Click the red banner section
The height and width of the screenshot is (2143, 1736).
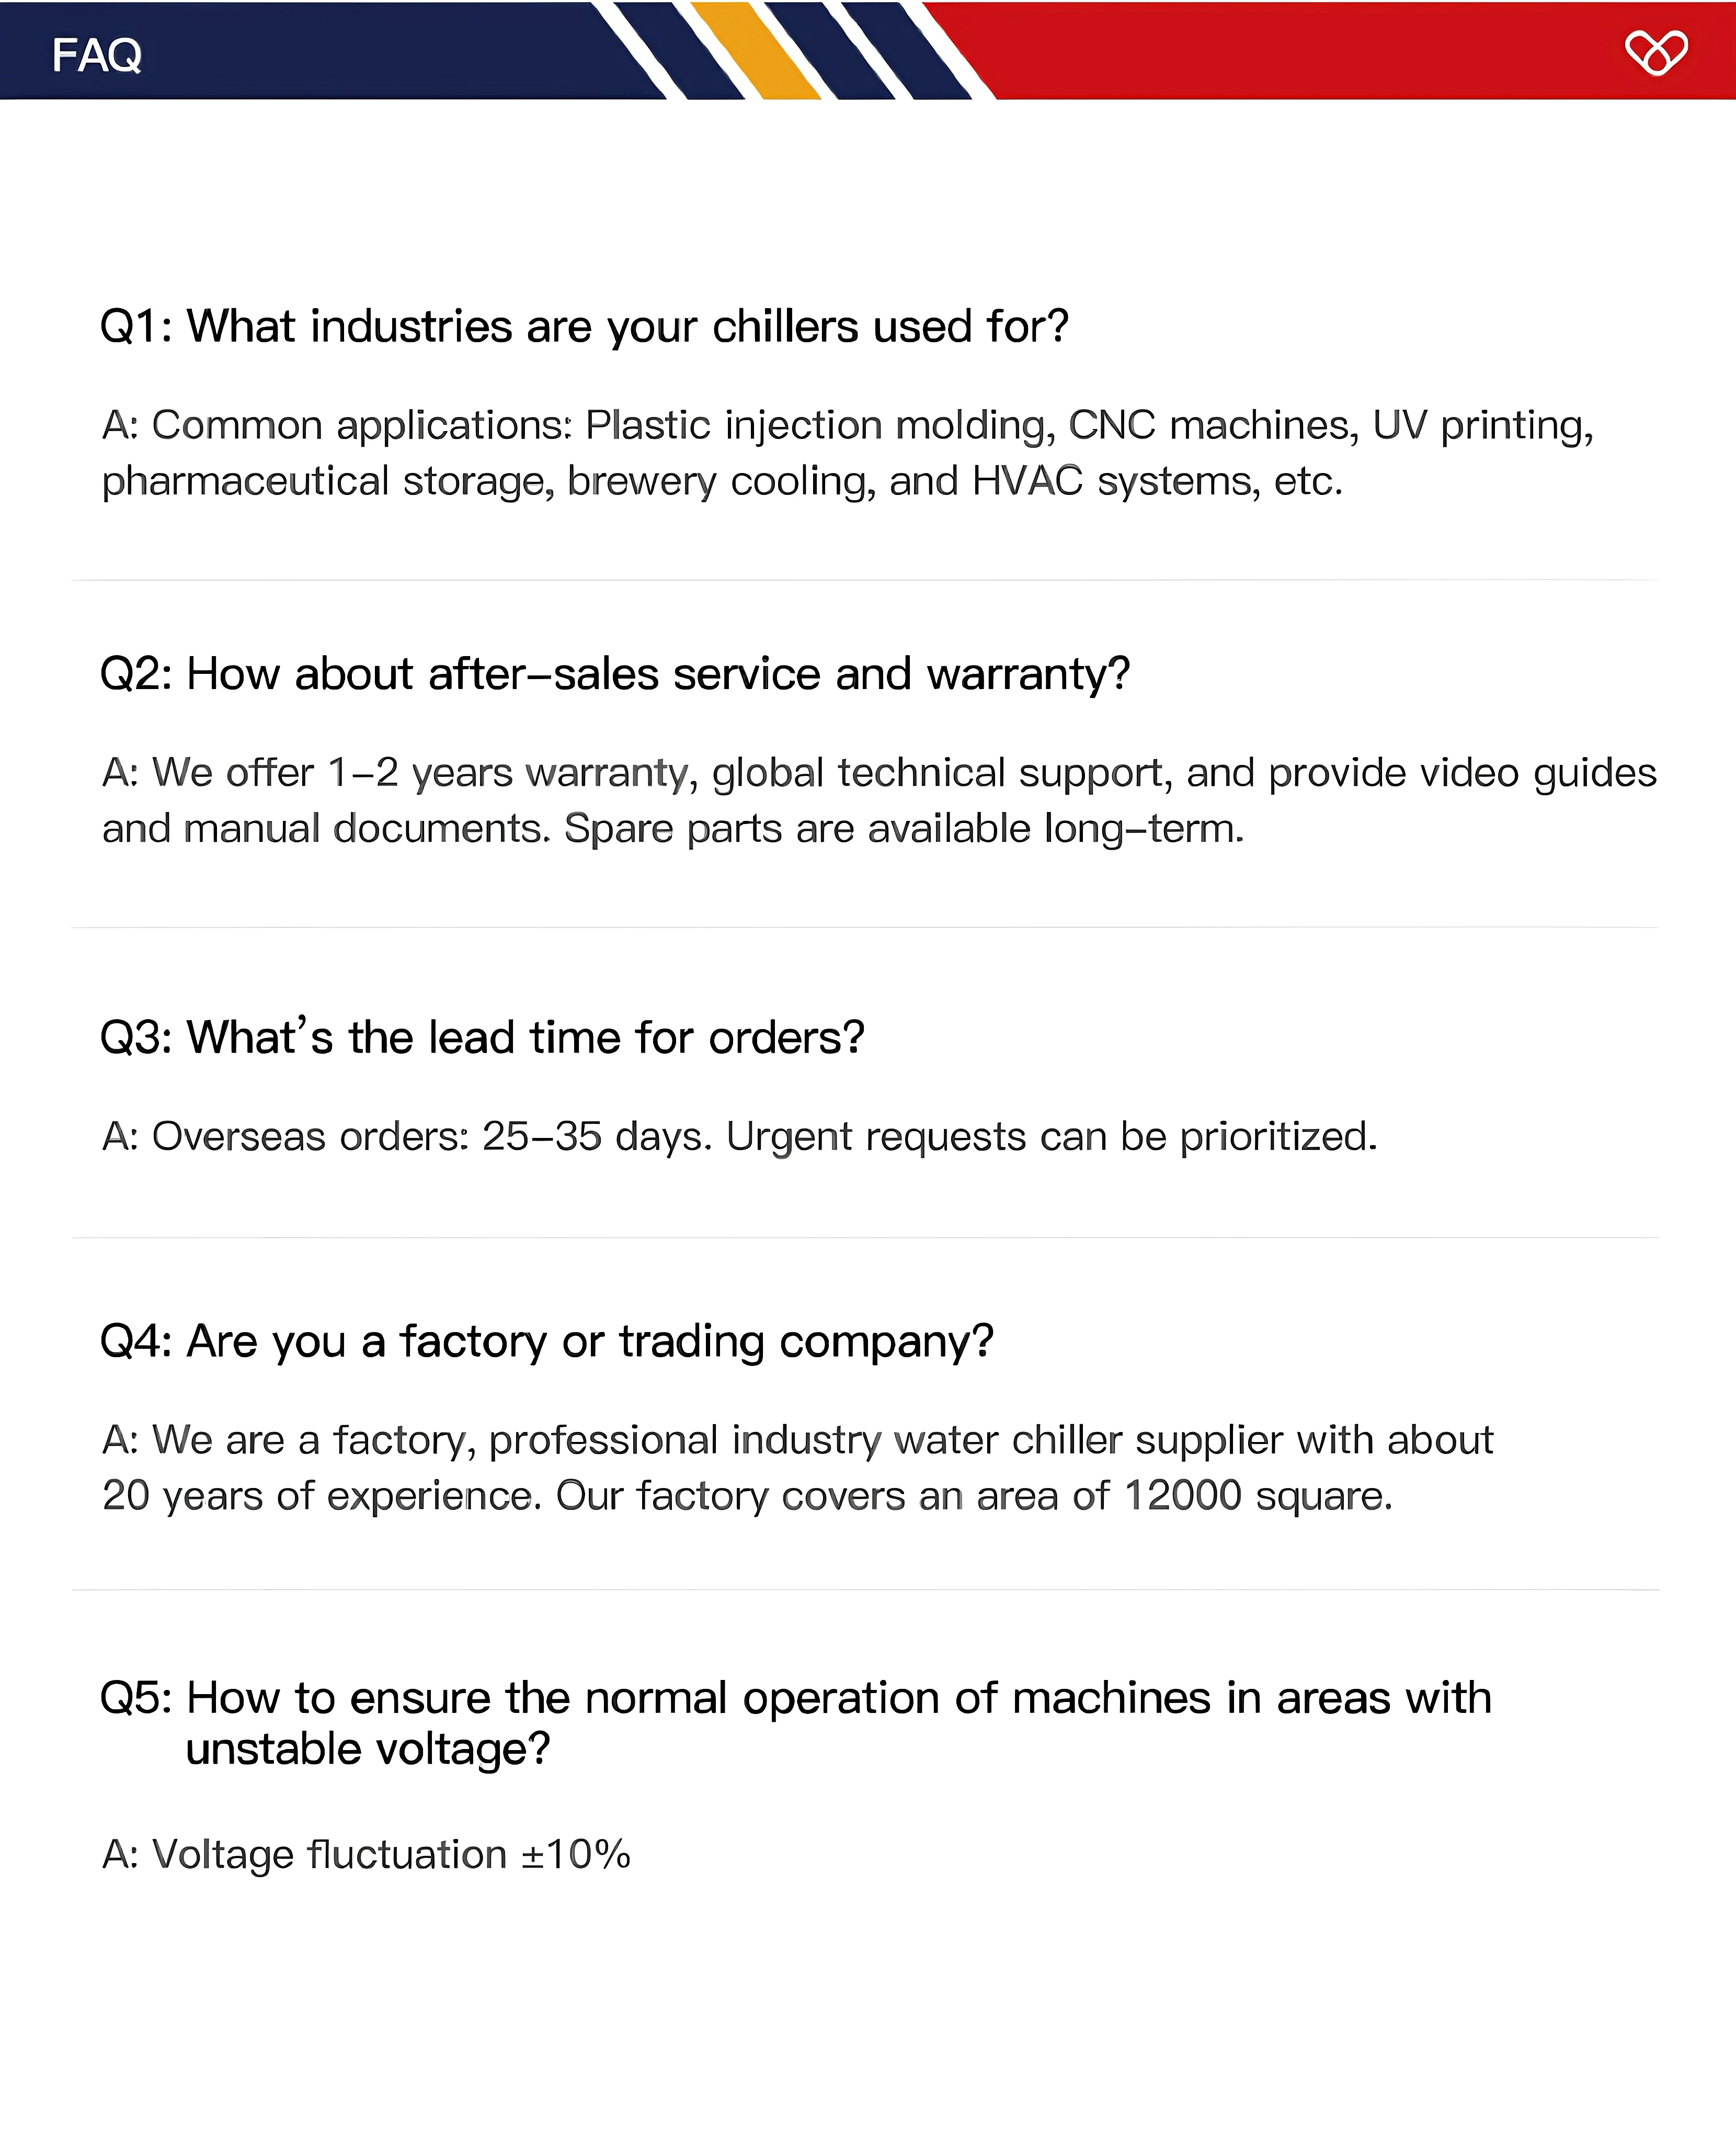tap(1330, 50)
